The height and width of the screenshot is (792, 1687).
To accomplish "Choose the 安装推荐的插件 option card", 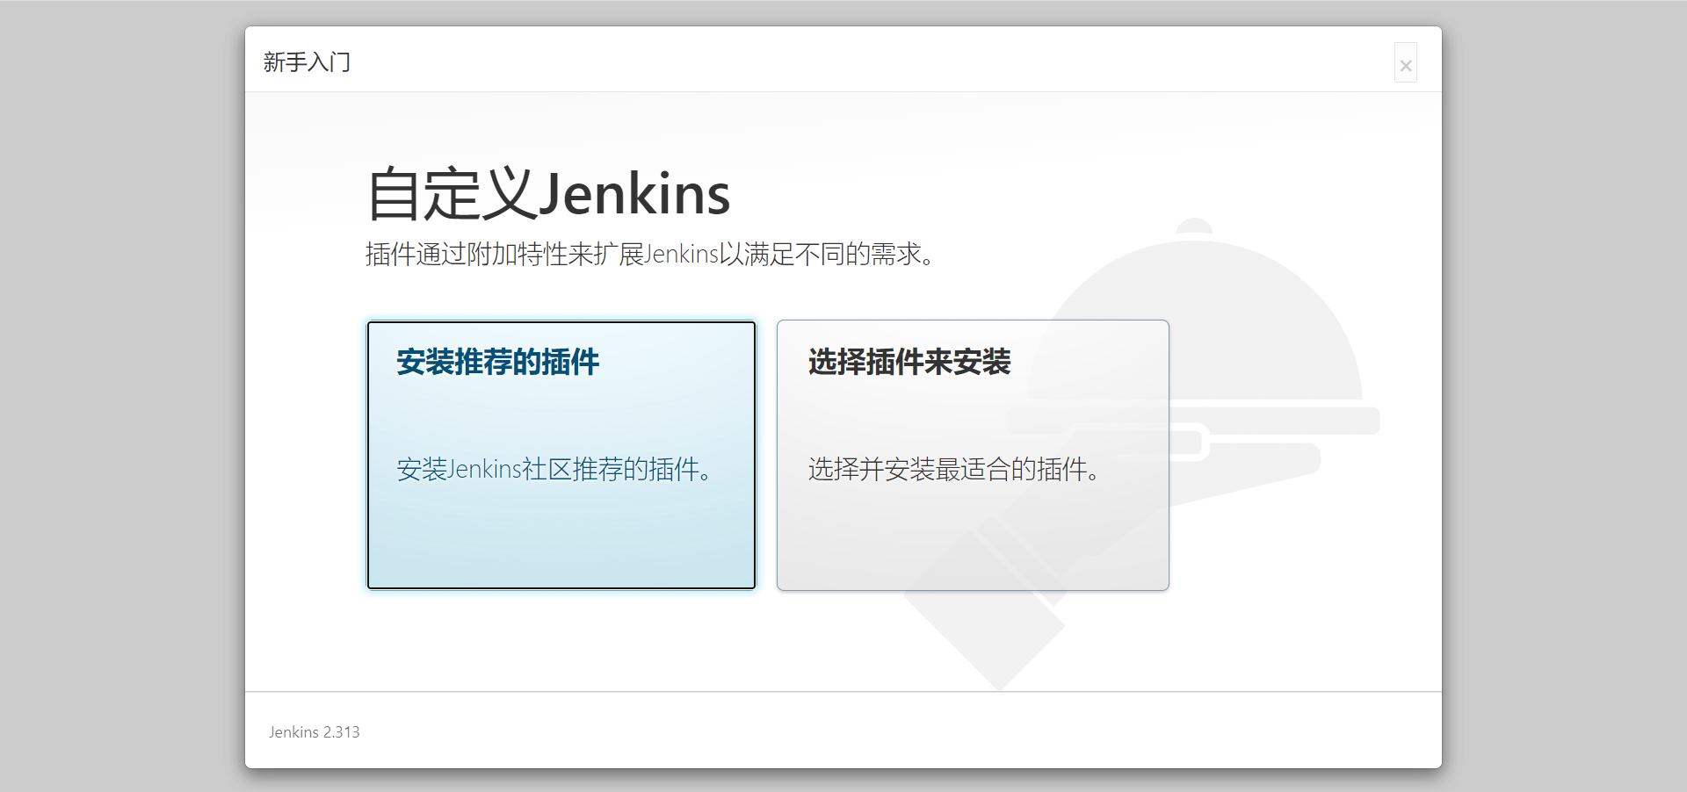I will click(561, 527).
